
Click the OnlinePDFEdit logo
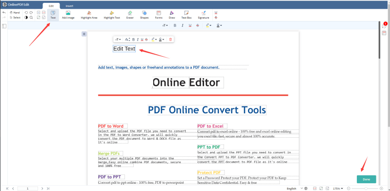(16, 4)
